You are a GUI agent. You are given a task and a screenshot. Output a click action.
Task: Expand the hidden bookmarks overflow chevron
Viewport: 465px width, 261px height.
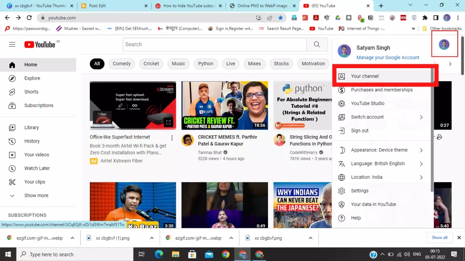coord(413,28)
